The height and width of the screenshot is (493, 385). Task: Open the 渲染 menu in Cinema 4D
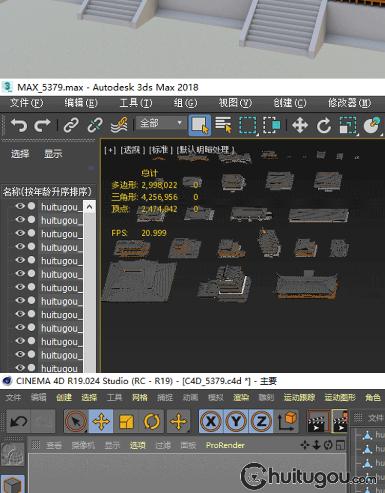pyautogui.click(x=241, y=397)
